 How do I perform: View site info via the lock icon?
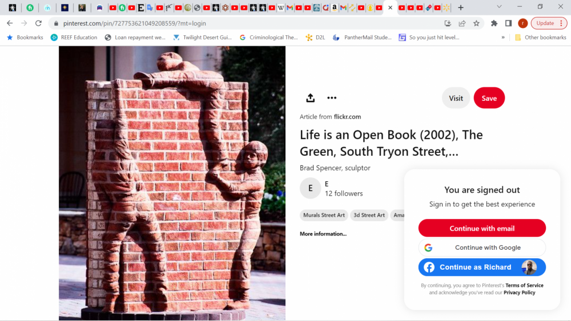click(x=56, y=23)
